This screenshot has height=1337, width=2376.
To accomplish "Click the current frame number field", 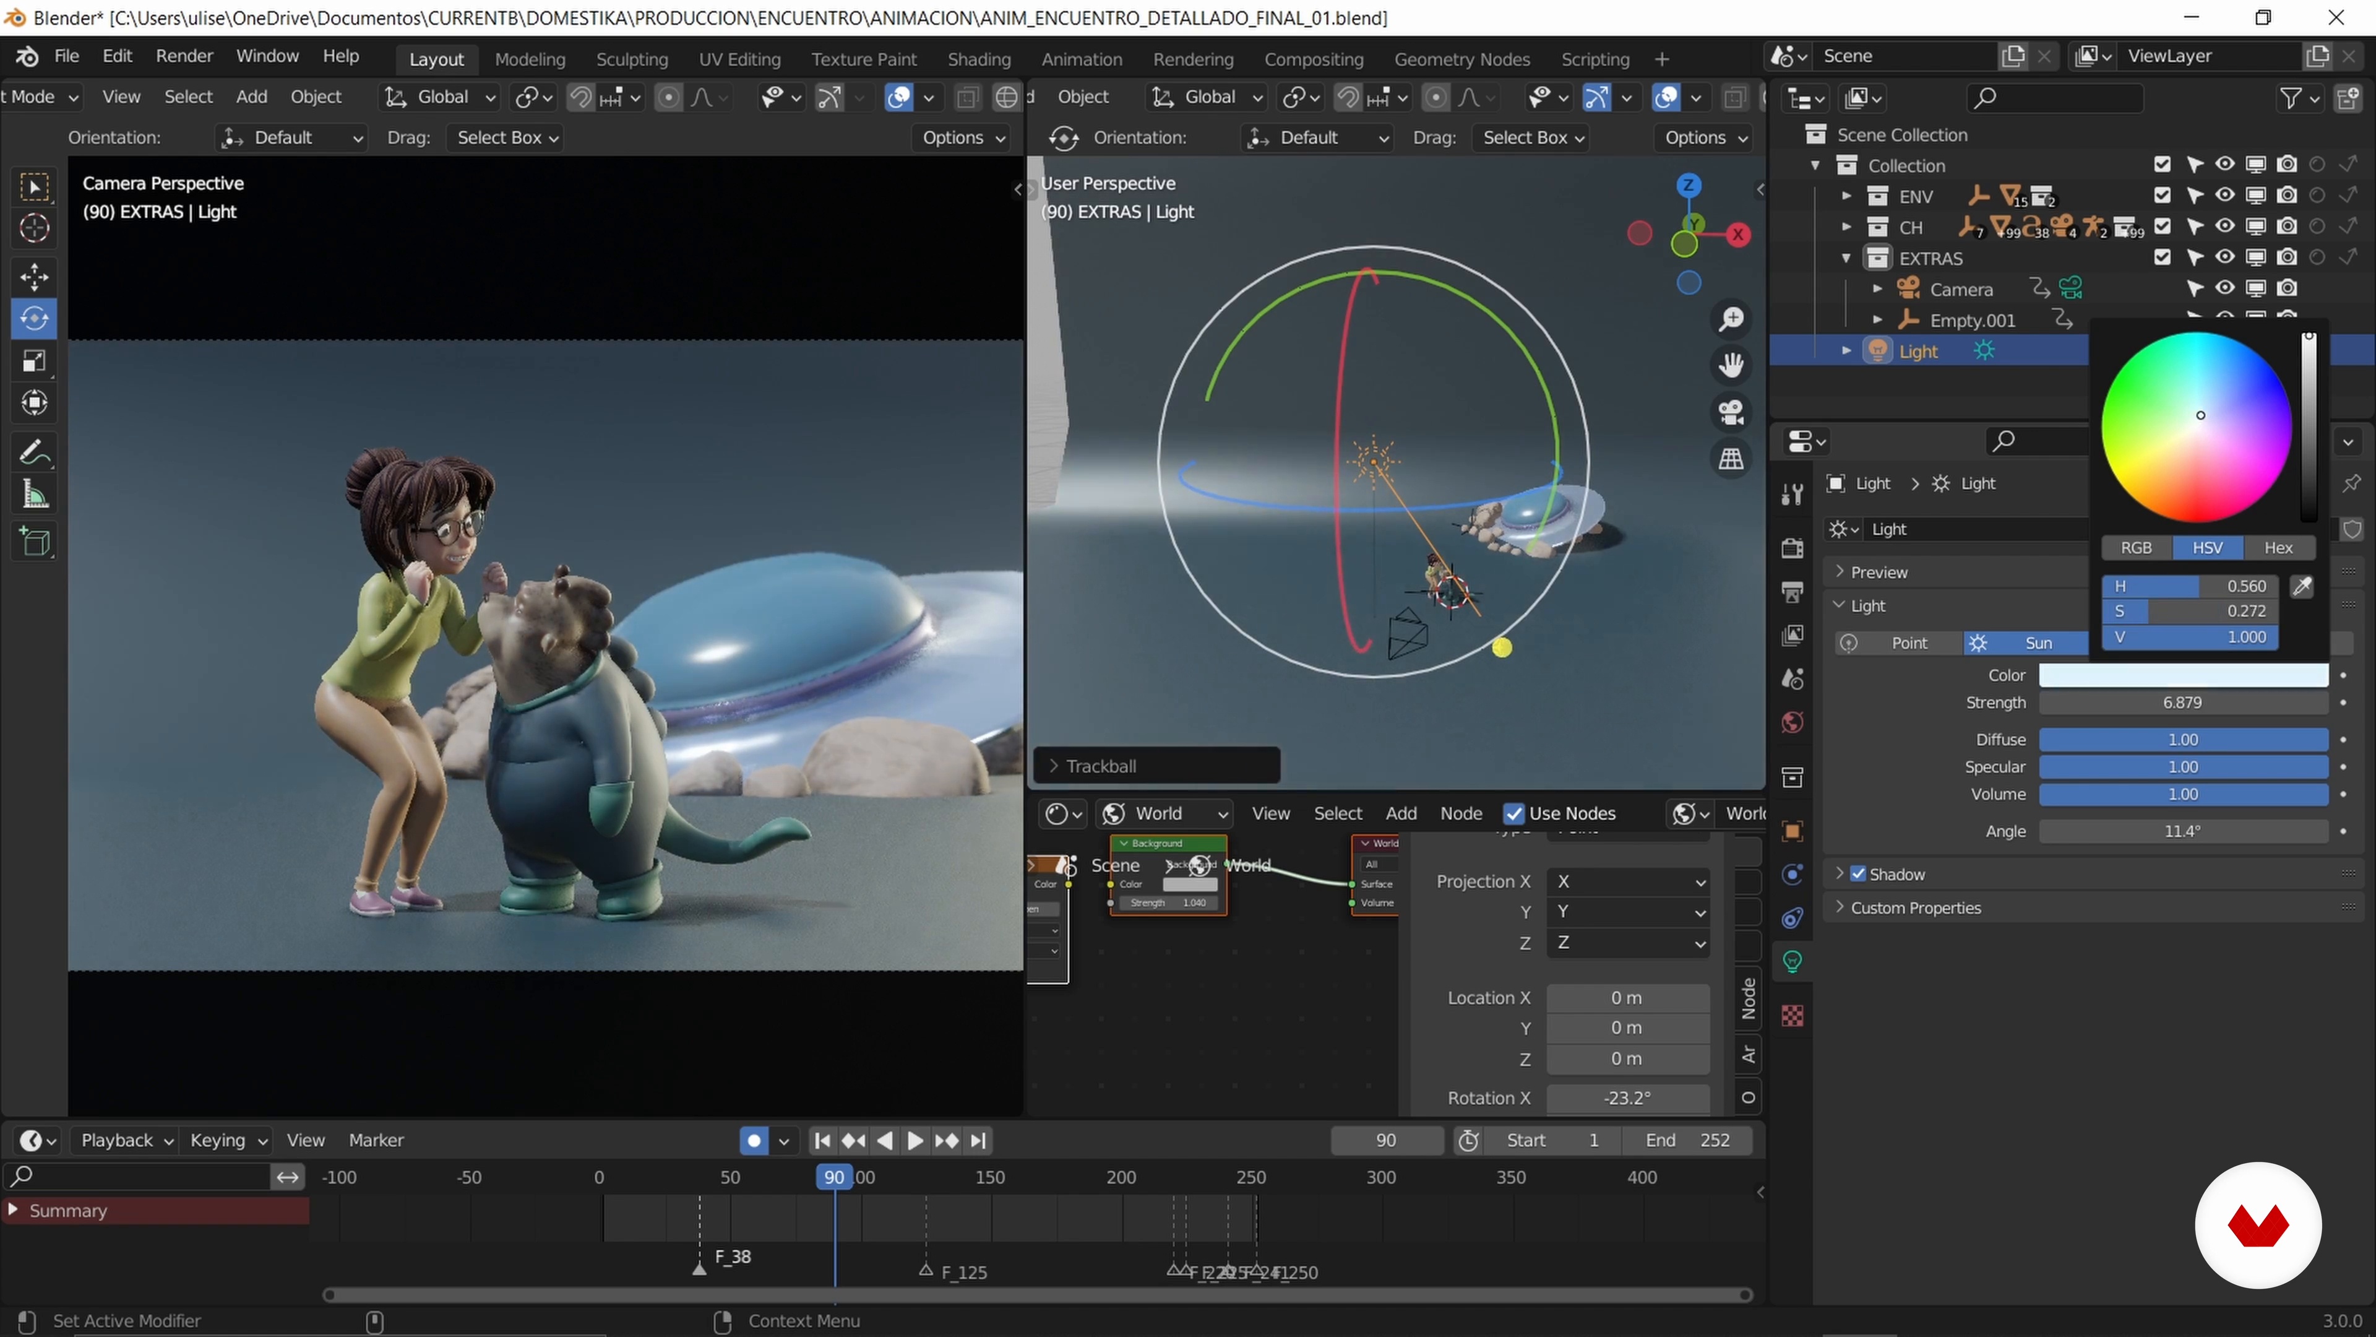I will [1386, 1140].
